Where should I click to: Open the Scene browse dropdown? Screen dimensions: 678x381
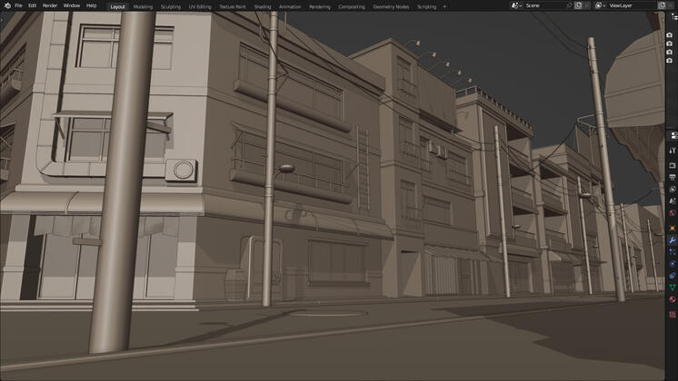coord(516,5)
